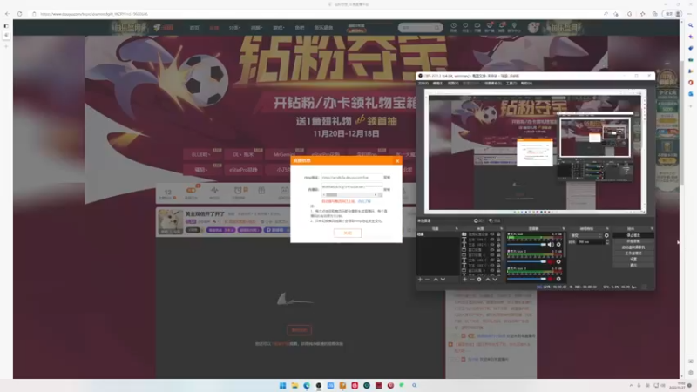Open 鱼吧 in site navigation

[300, 28]
